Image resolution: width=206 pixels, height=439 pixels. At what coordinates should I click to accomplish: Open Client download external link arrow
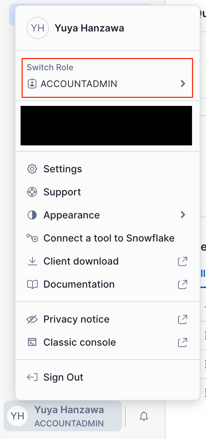click(183, 261)
